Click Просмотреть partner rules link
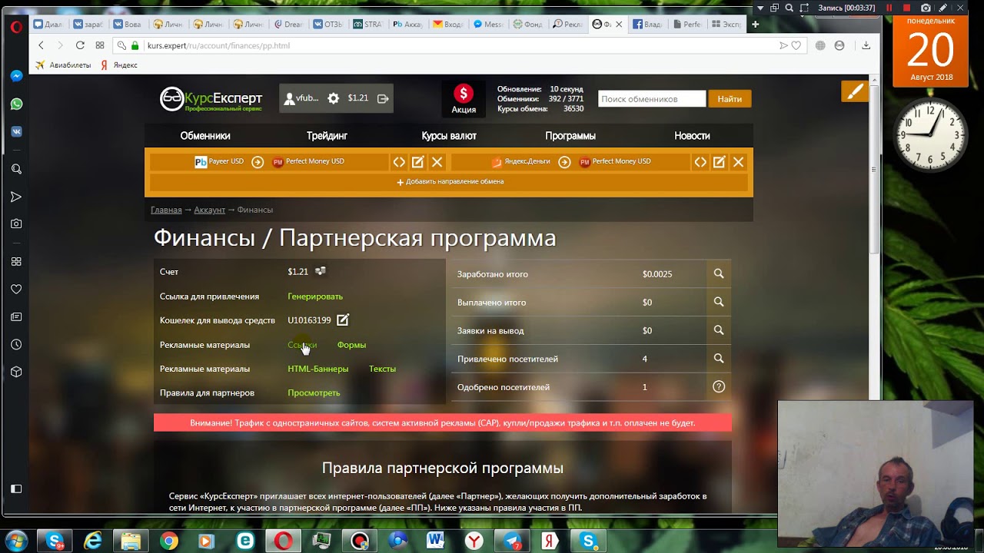 (314, 392)
